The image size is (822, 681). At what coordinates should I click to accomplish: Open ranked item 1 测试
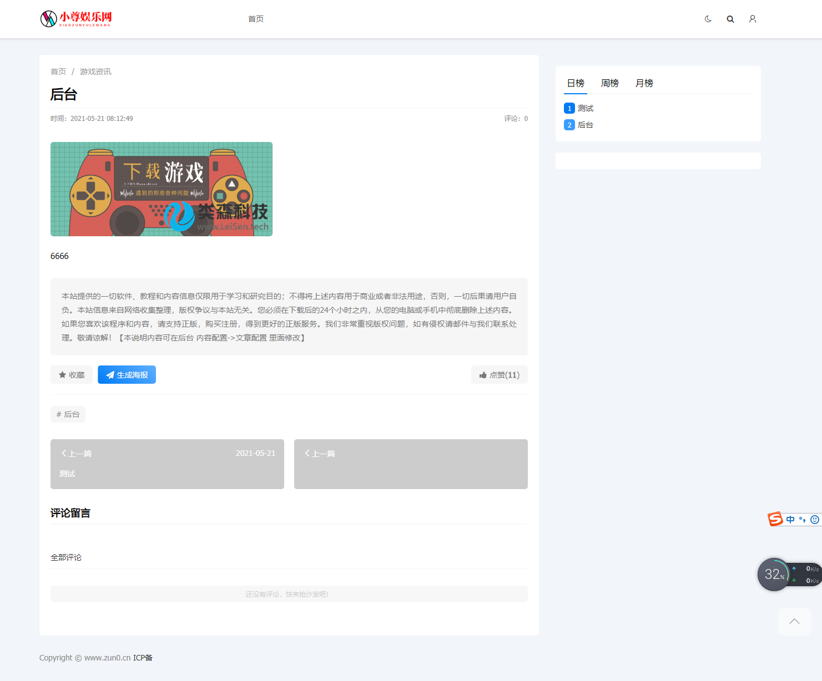(579, 108)
